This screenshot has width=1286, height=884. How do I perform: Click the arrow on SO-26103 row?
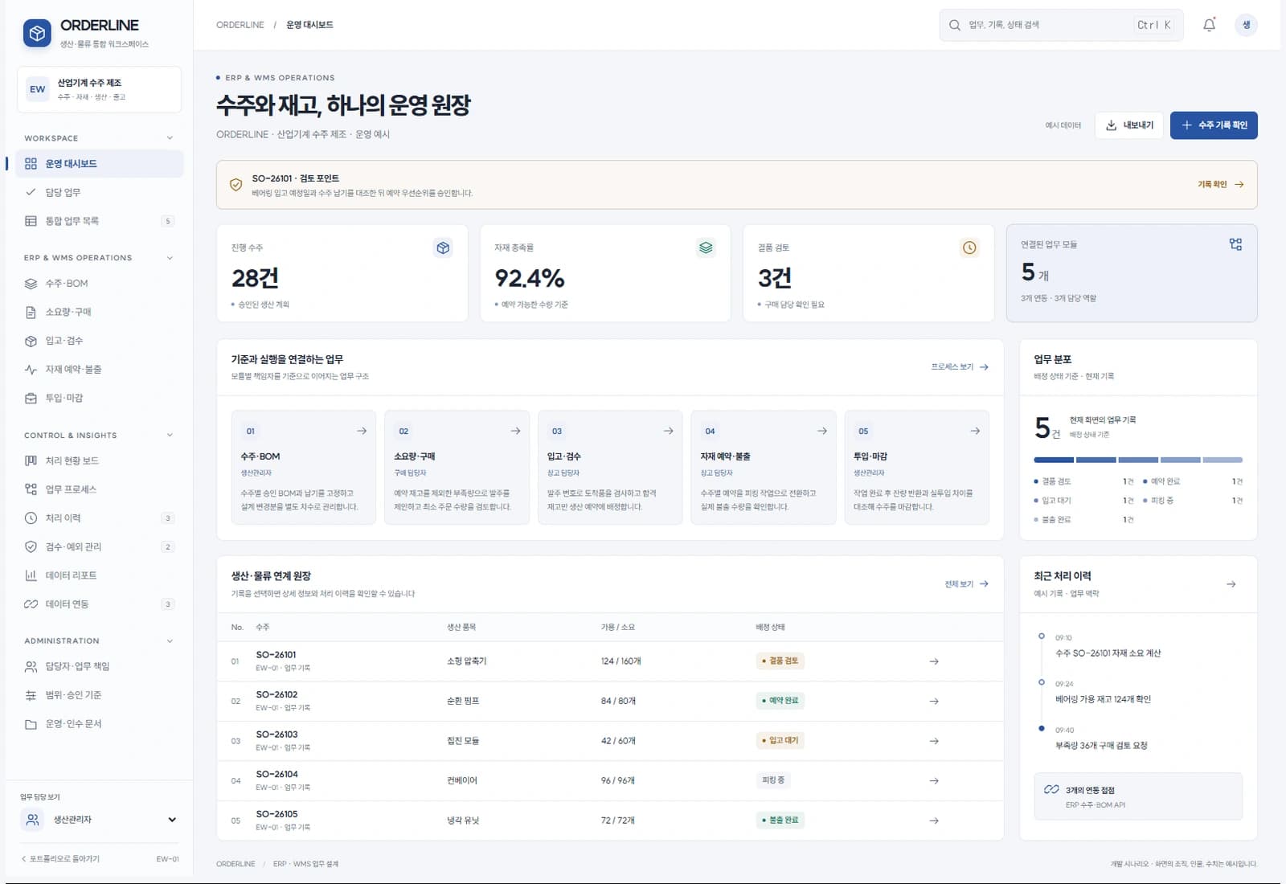[x=934, y=741]
